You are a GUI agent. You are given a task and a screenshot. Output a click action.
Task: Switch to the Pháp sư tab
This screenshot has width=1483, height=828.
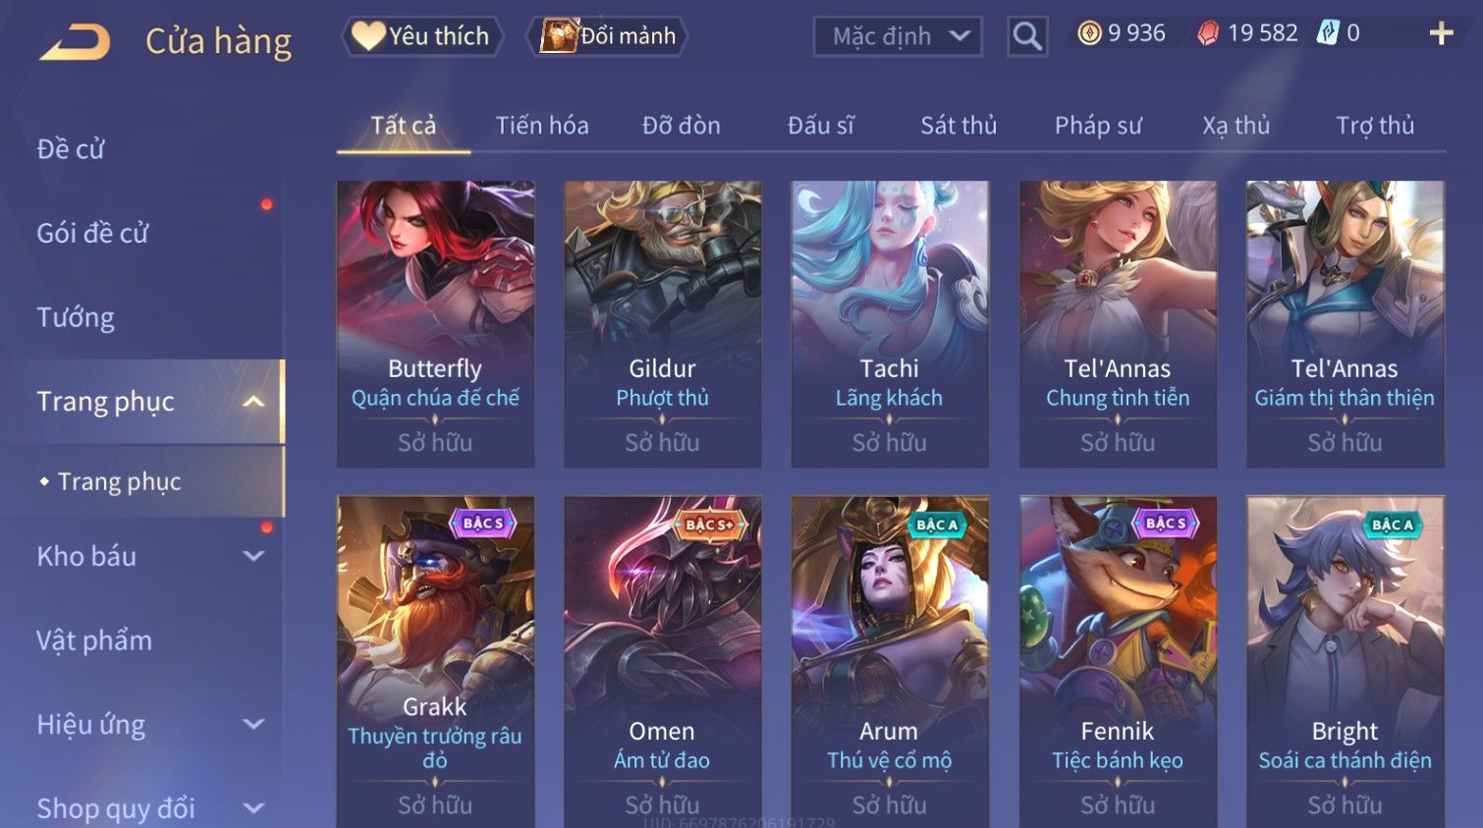tap(1098, 126)
